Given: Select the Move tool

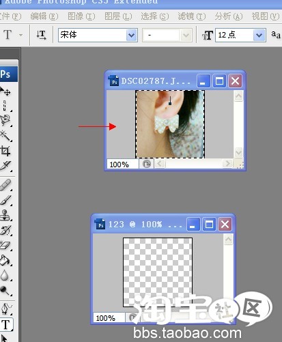Looking at the screenshot, I should (5, 91).
